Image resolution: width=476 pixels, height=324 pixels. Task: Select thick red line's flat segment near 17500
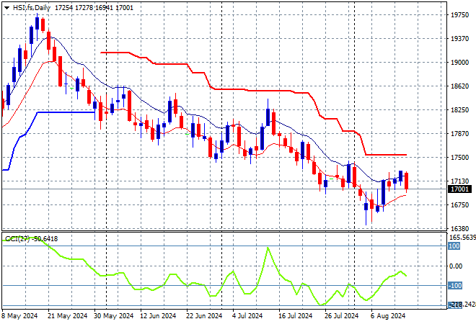click(x=386, y=155)
